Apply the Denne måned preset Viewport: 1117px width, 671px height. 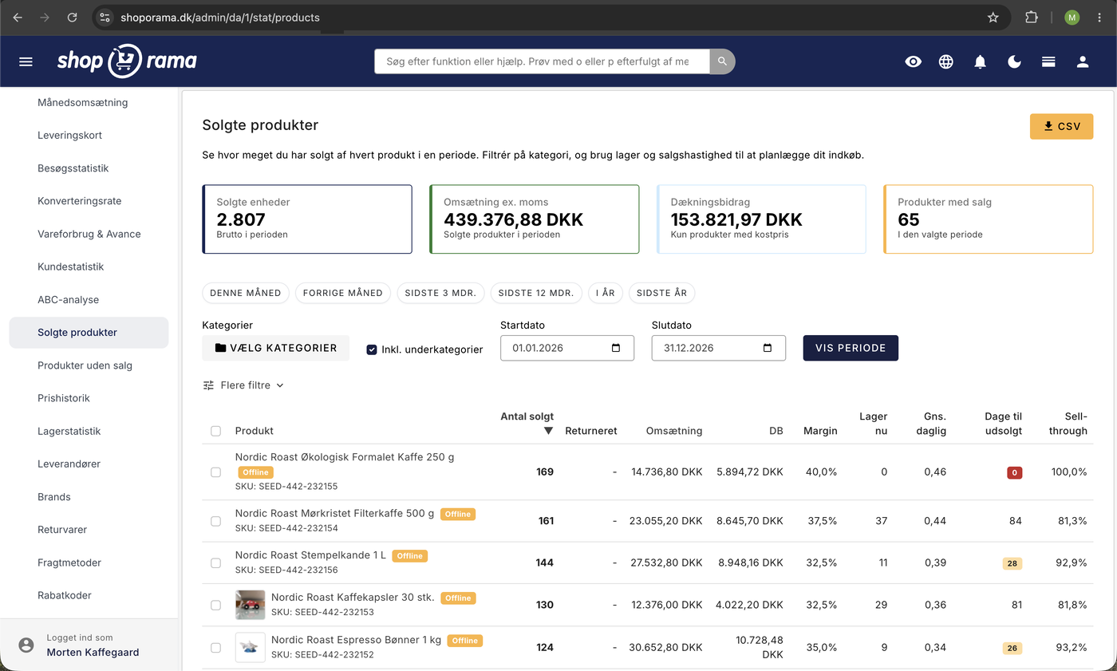[246, 293]
